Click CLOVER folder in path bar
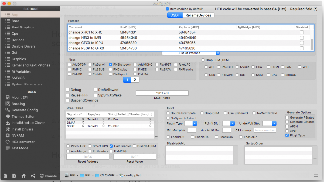324x182 pixels. pos(105,176)
